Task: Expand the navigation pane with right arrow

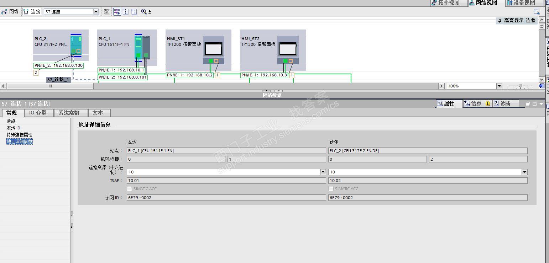Action: 72,227
